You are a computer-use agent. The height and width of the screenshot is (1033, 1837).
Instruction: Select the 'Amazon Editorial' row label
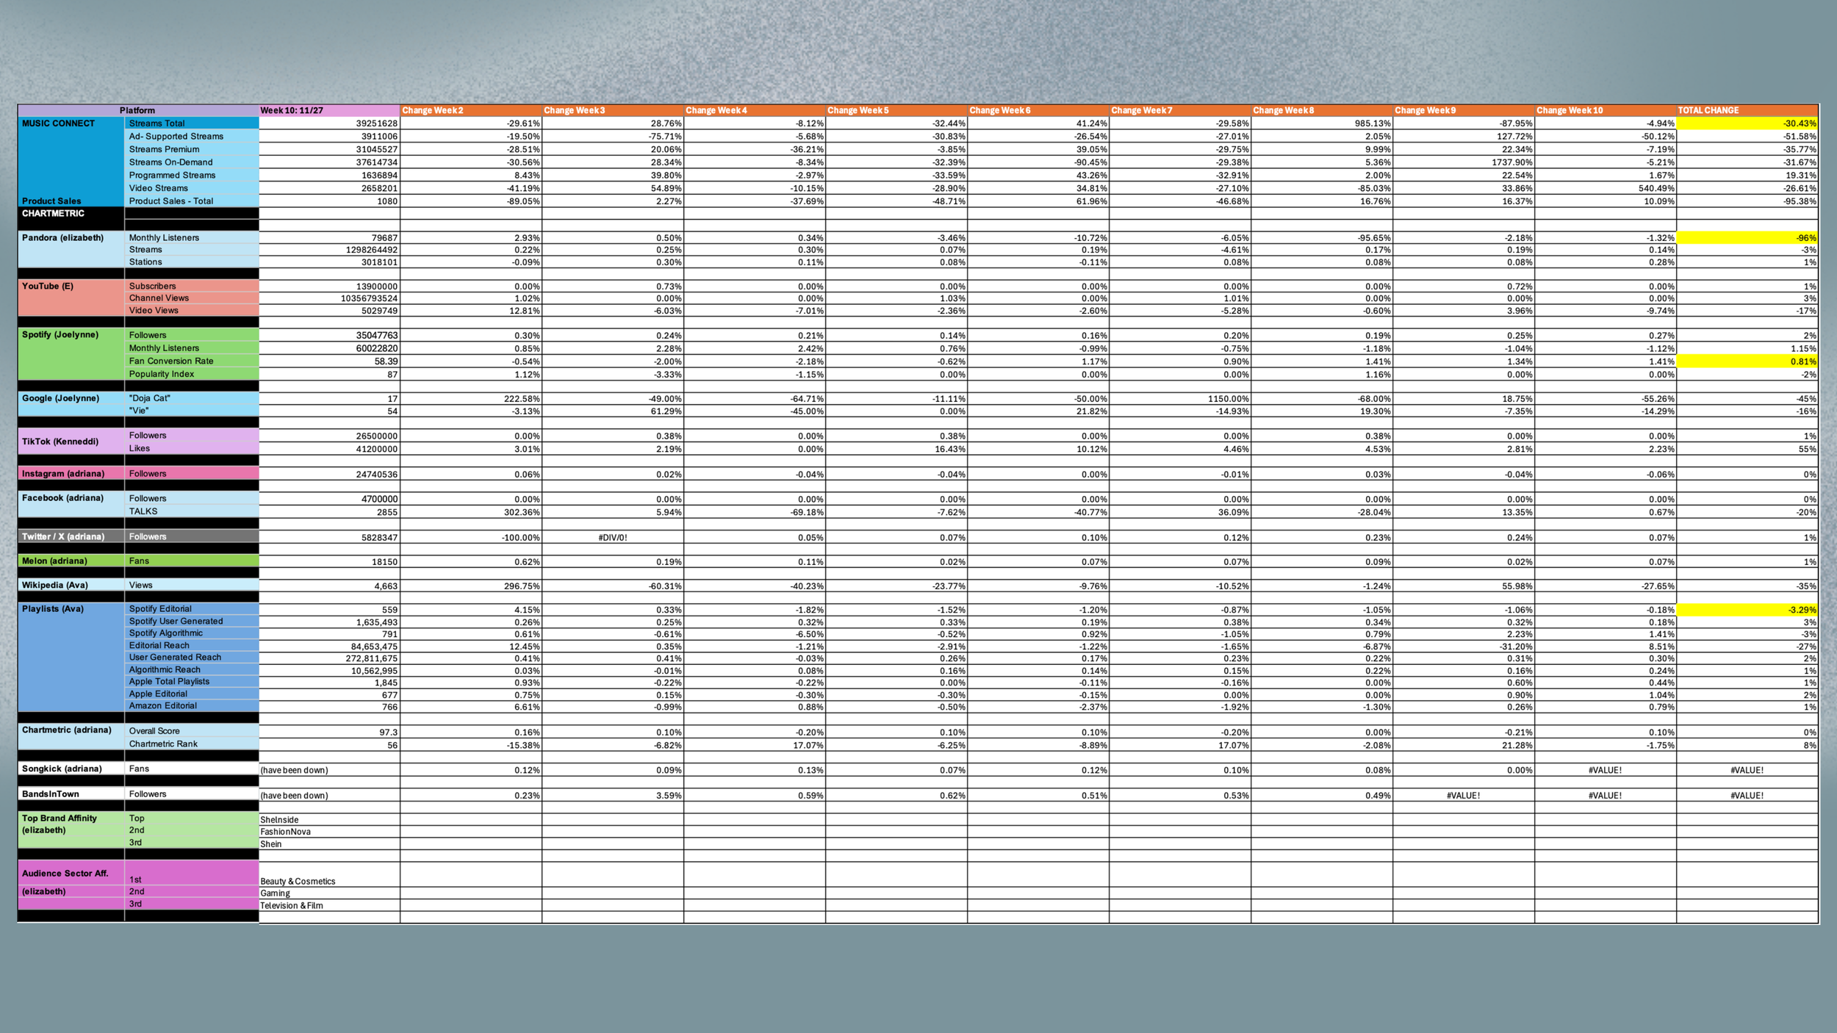(192, 706)
